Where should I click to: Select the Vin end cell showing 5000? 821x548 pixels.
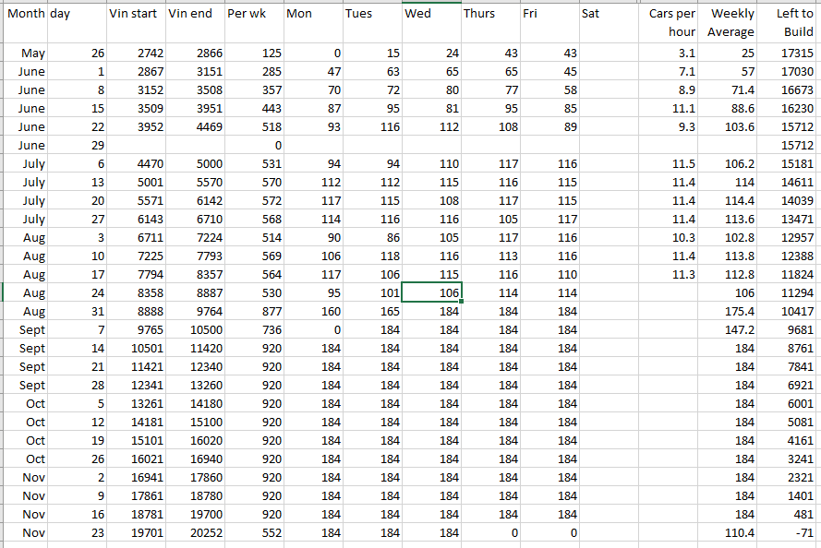coord(194,164)
